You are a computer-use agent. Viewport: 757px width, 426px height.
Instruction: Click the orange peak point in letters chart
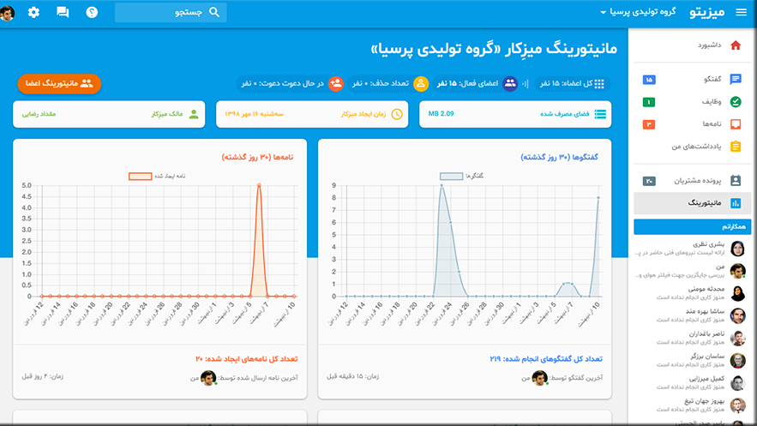[259, 185]
